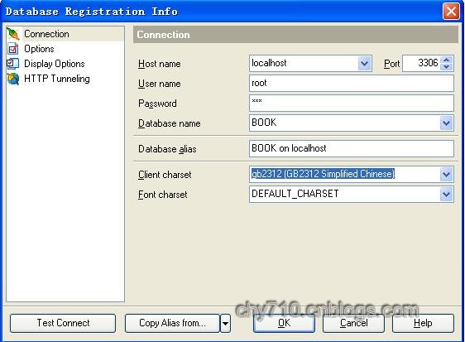Screen dimensions: 465x342
Task: Click the Connection plug icon in sidebar
Action: tap(13, 34)
